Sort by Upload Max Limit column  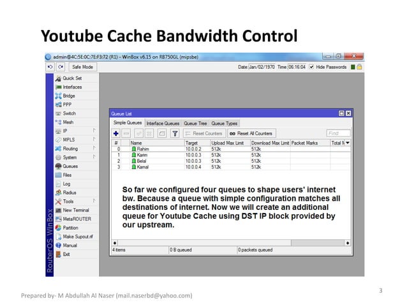click(230, 143)
